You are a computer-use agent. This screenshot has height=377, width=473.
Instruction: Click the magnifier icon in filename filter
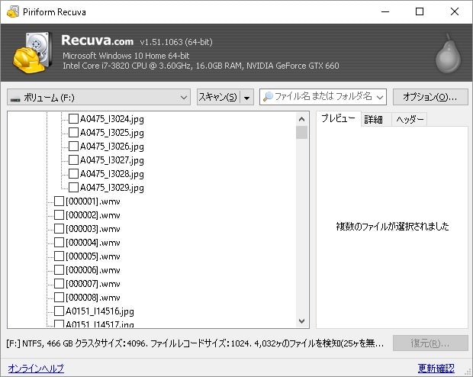pyautogui.click(x=268, y=97)
